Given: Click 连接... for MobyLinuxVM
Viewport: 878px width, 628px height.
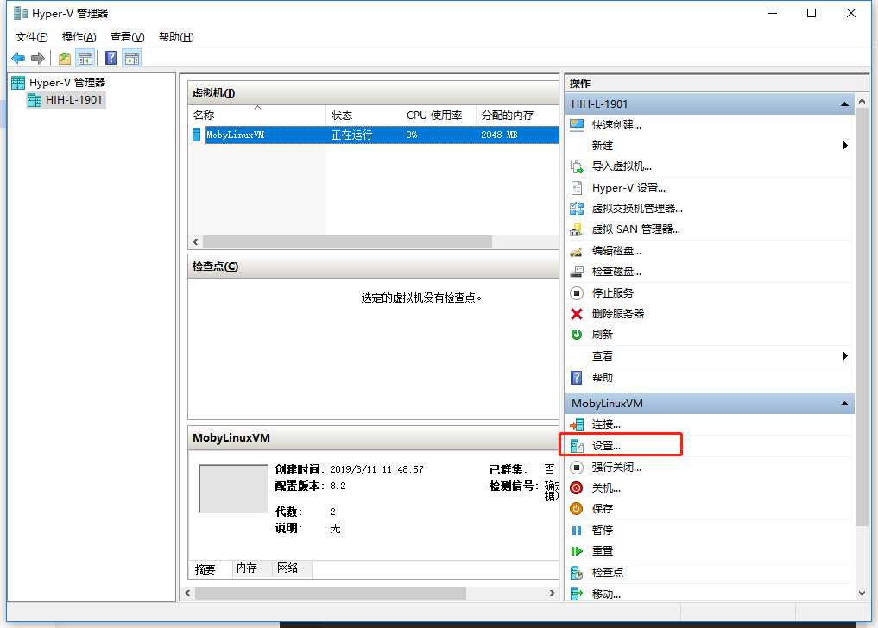Looking at the screenshot, I should [x=606, y=424].
